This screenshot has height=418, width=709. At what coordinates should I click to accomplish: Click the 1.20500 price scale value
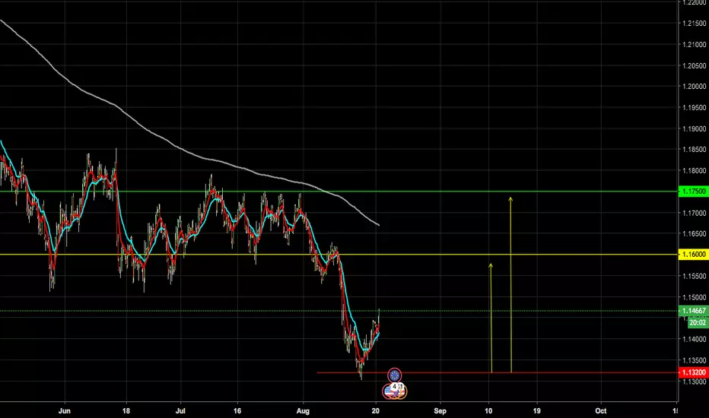[x=695, y=65]
